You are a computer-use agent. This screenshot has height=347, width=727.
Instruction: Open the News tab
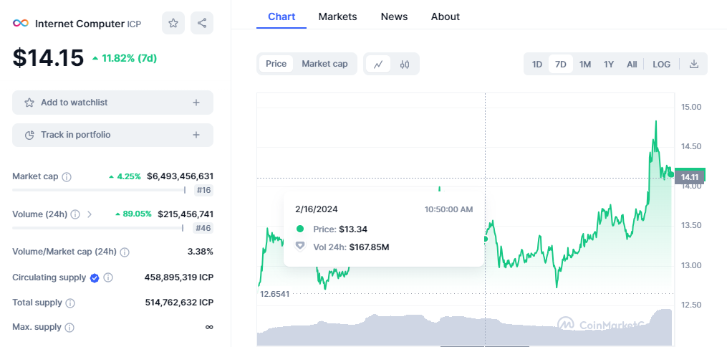pos(394,16)
